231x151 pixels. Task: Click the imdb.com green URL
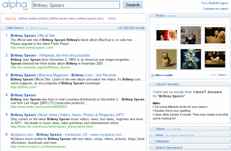pyautogui.click(x=39, y=107)
